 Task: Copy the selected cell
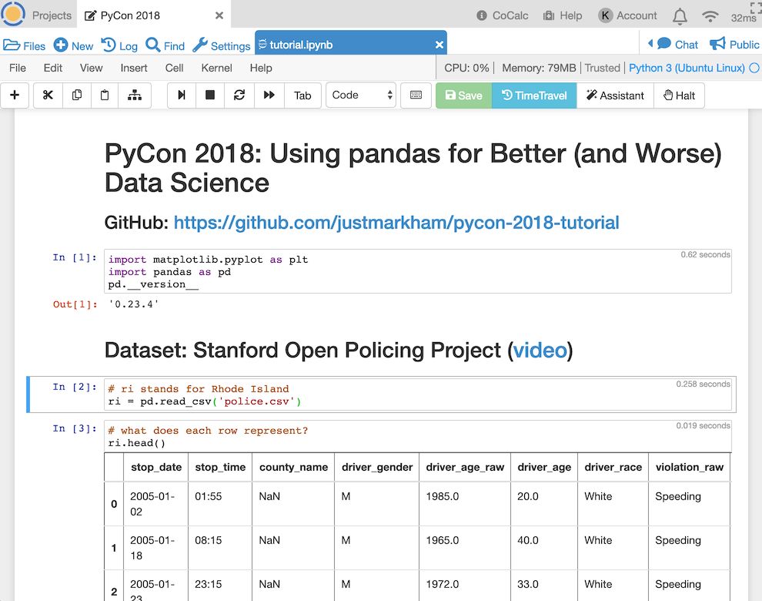pos(76,95)
